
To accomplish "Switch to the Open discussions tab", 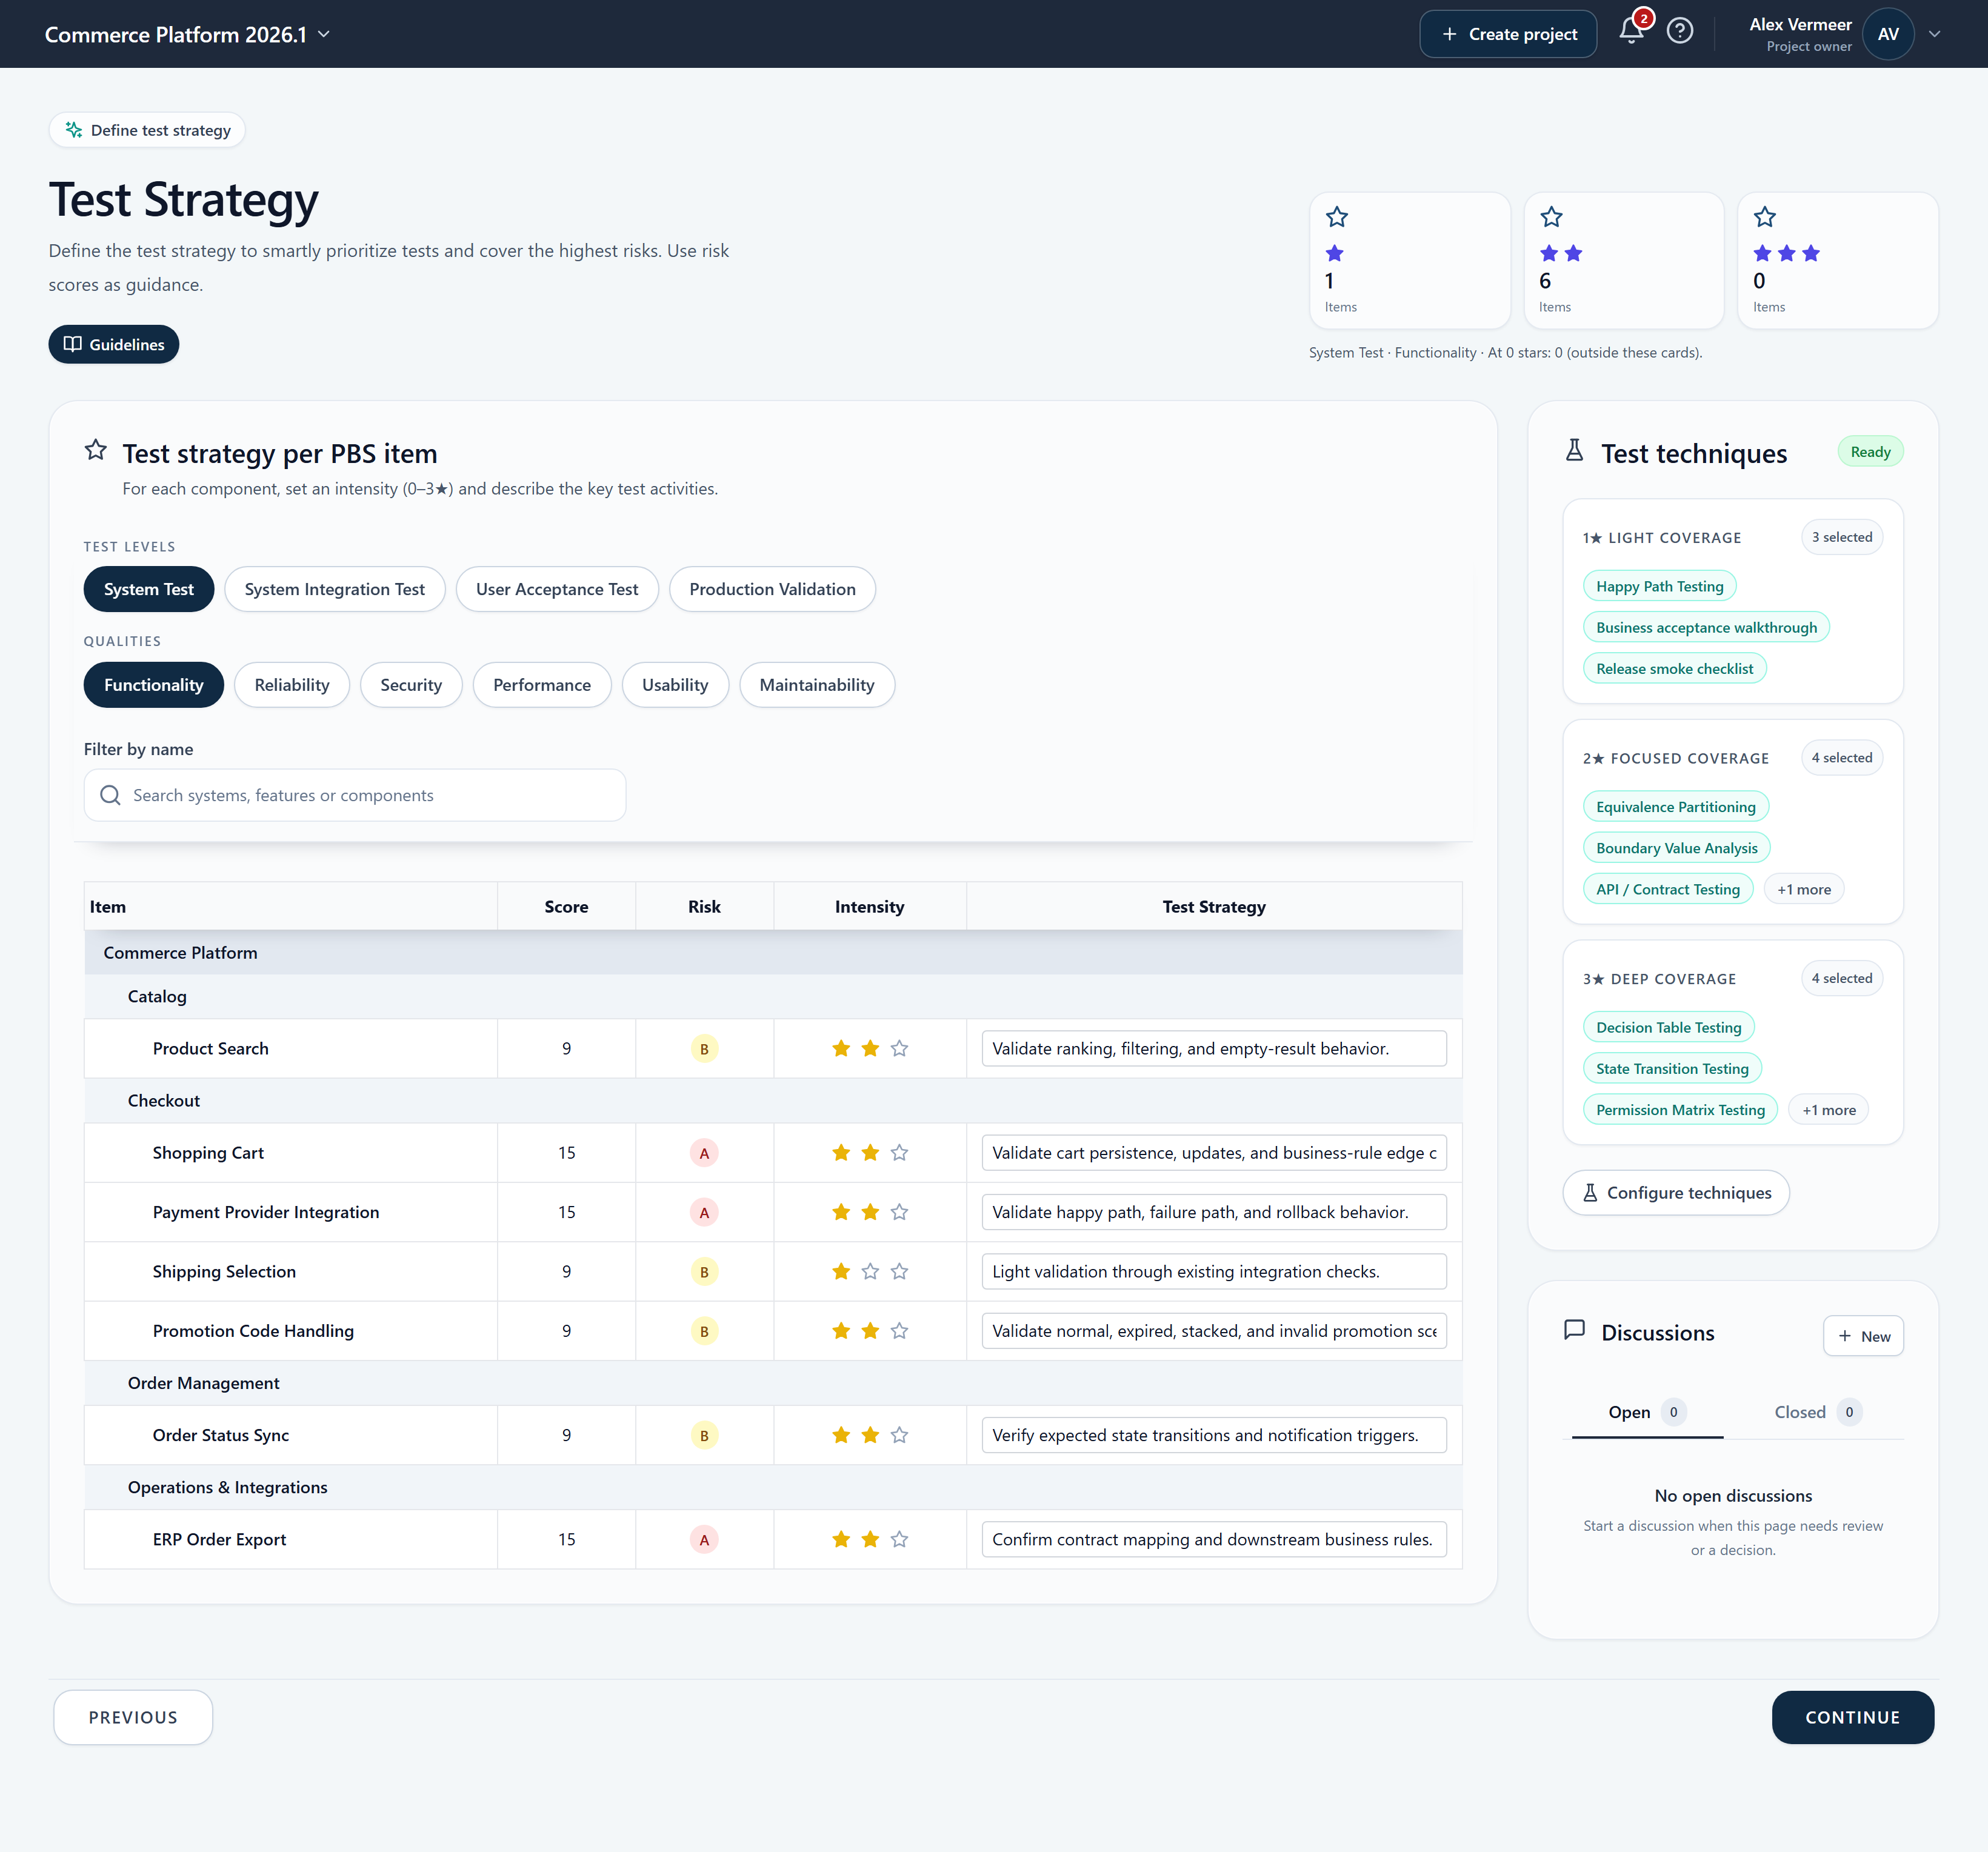I will [1647, 1412].
